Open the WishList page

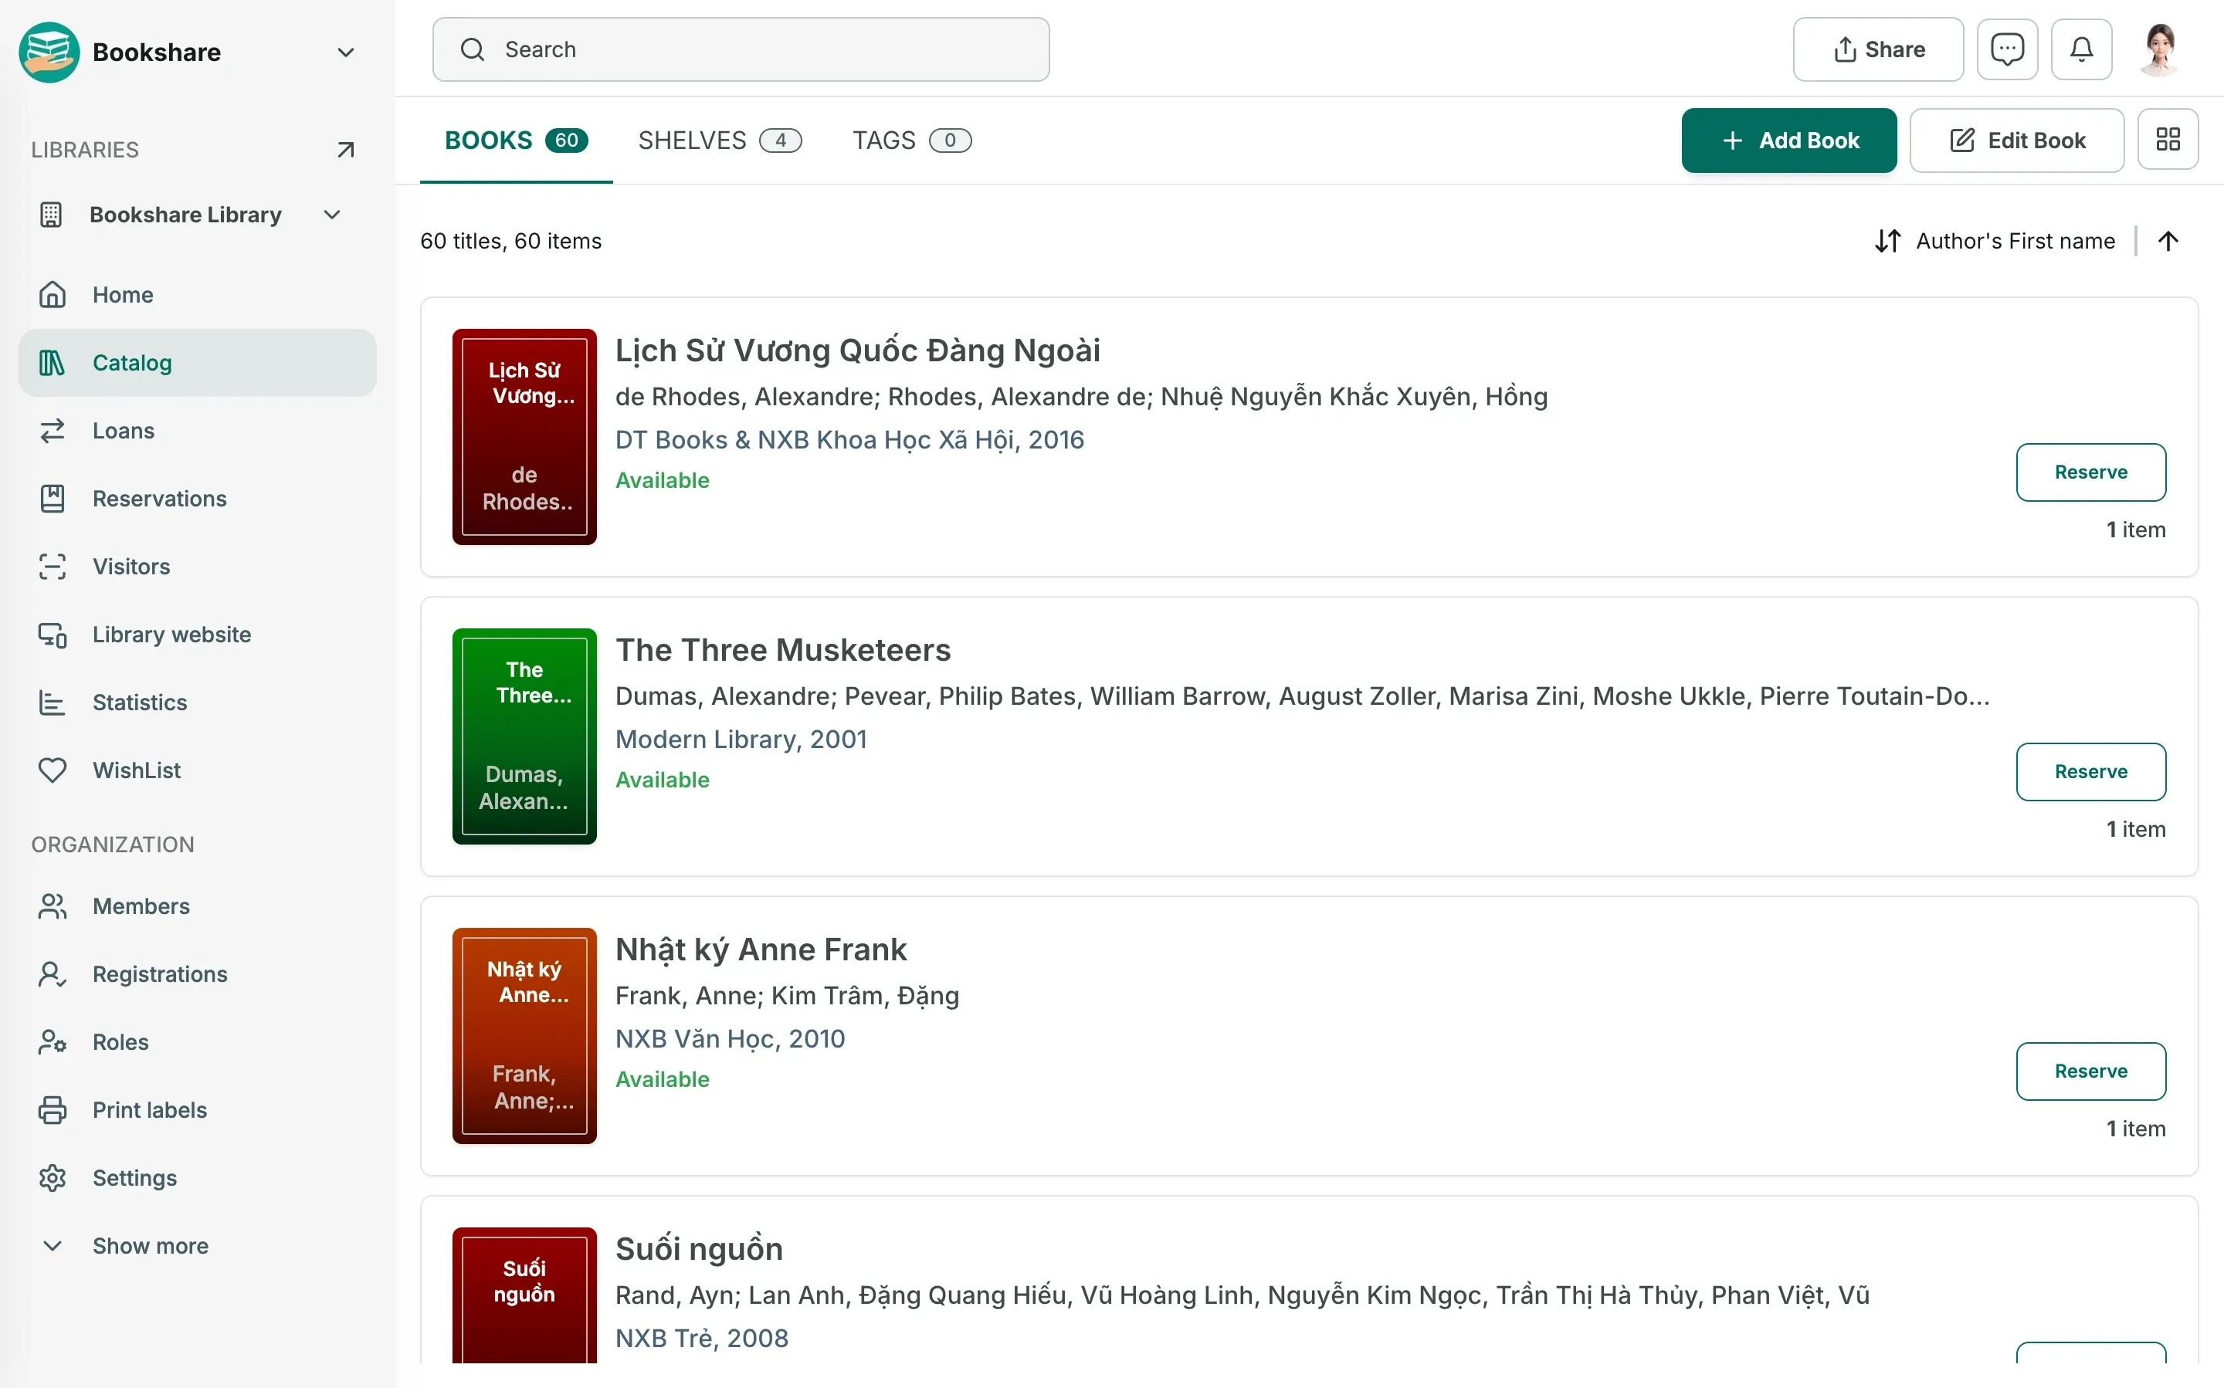pos(198,770)
